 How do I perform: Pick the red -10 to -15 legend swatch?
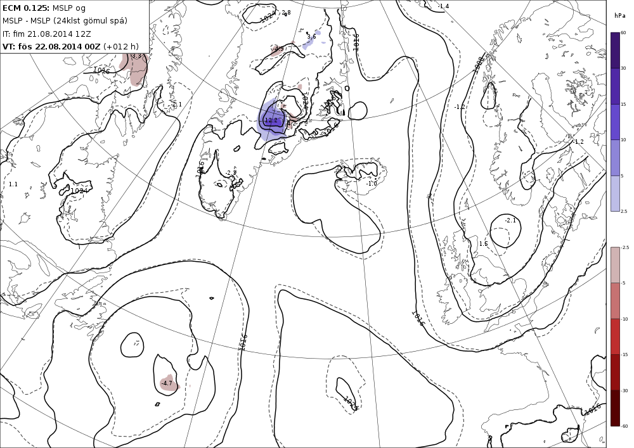[x=615, y=336]
